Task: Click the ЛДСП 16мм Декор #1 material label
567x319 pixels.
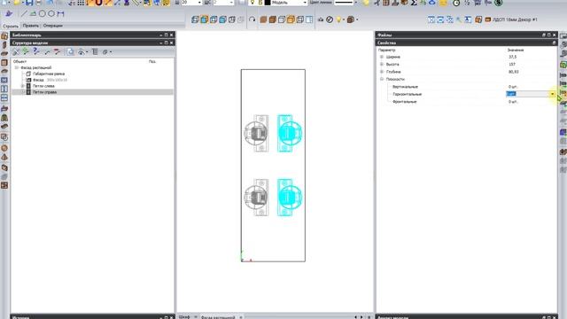Action: coord(515,19)
